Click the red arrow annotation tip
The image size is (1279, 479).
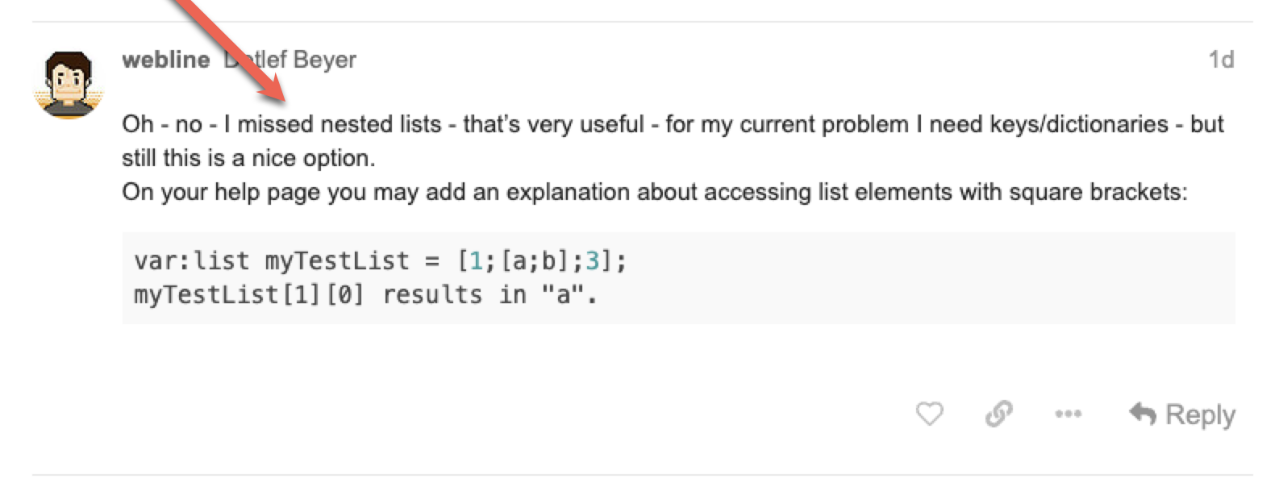point(283,98)
